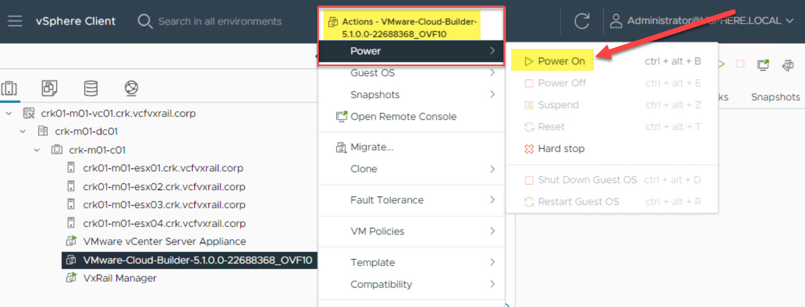The height and width of the screenshot is (307, 805).
Task: Select the Hosts and Clusters inventory icon
Action: (x=9, y=88)
